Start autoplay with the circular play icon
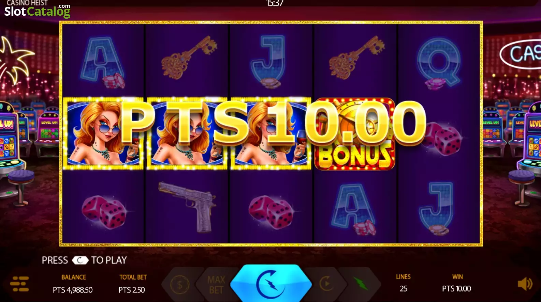This screenshot has height=302, width=541. [x=326, y=283]
